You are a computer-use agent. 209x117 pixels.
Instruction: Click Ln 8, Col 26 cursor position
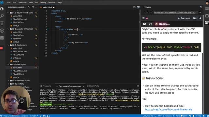click(148, 116)
